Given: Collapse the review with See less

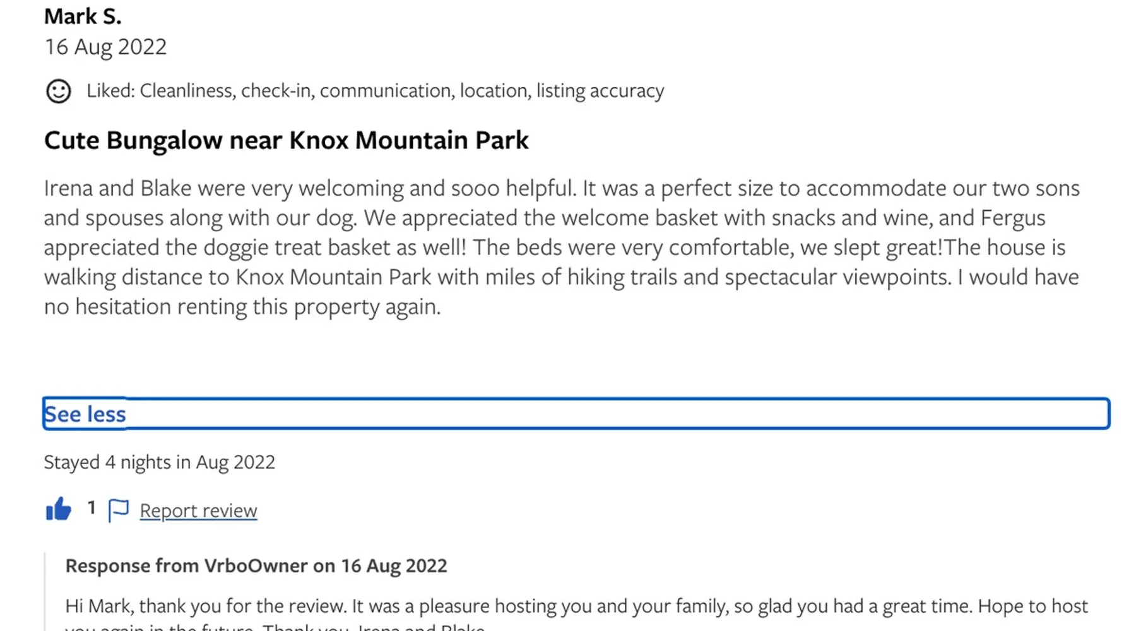Looking at the screenshot, I should [85, 414].
